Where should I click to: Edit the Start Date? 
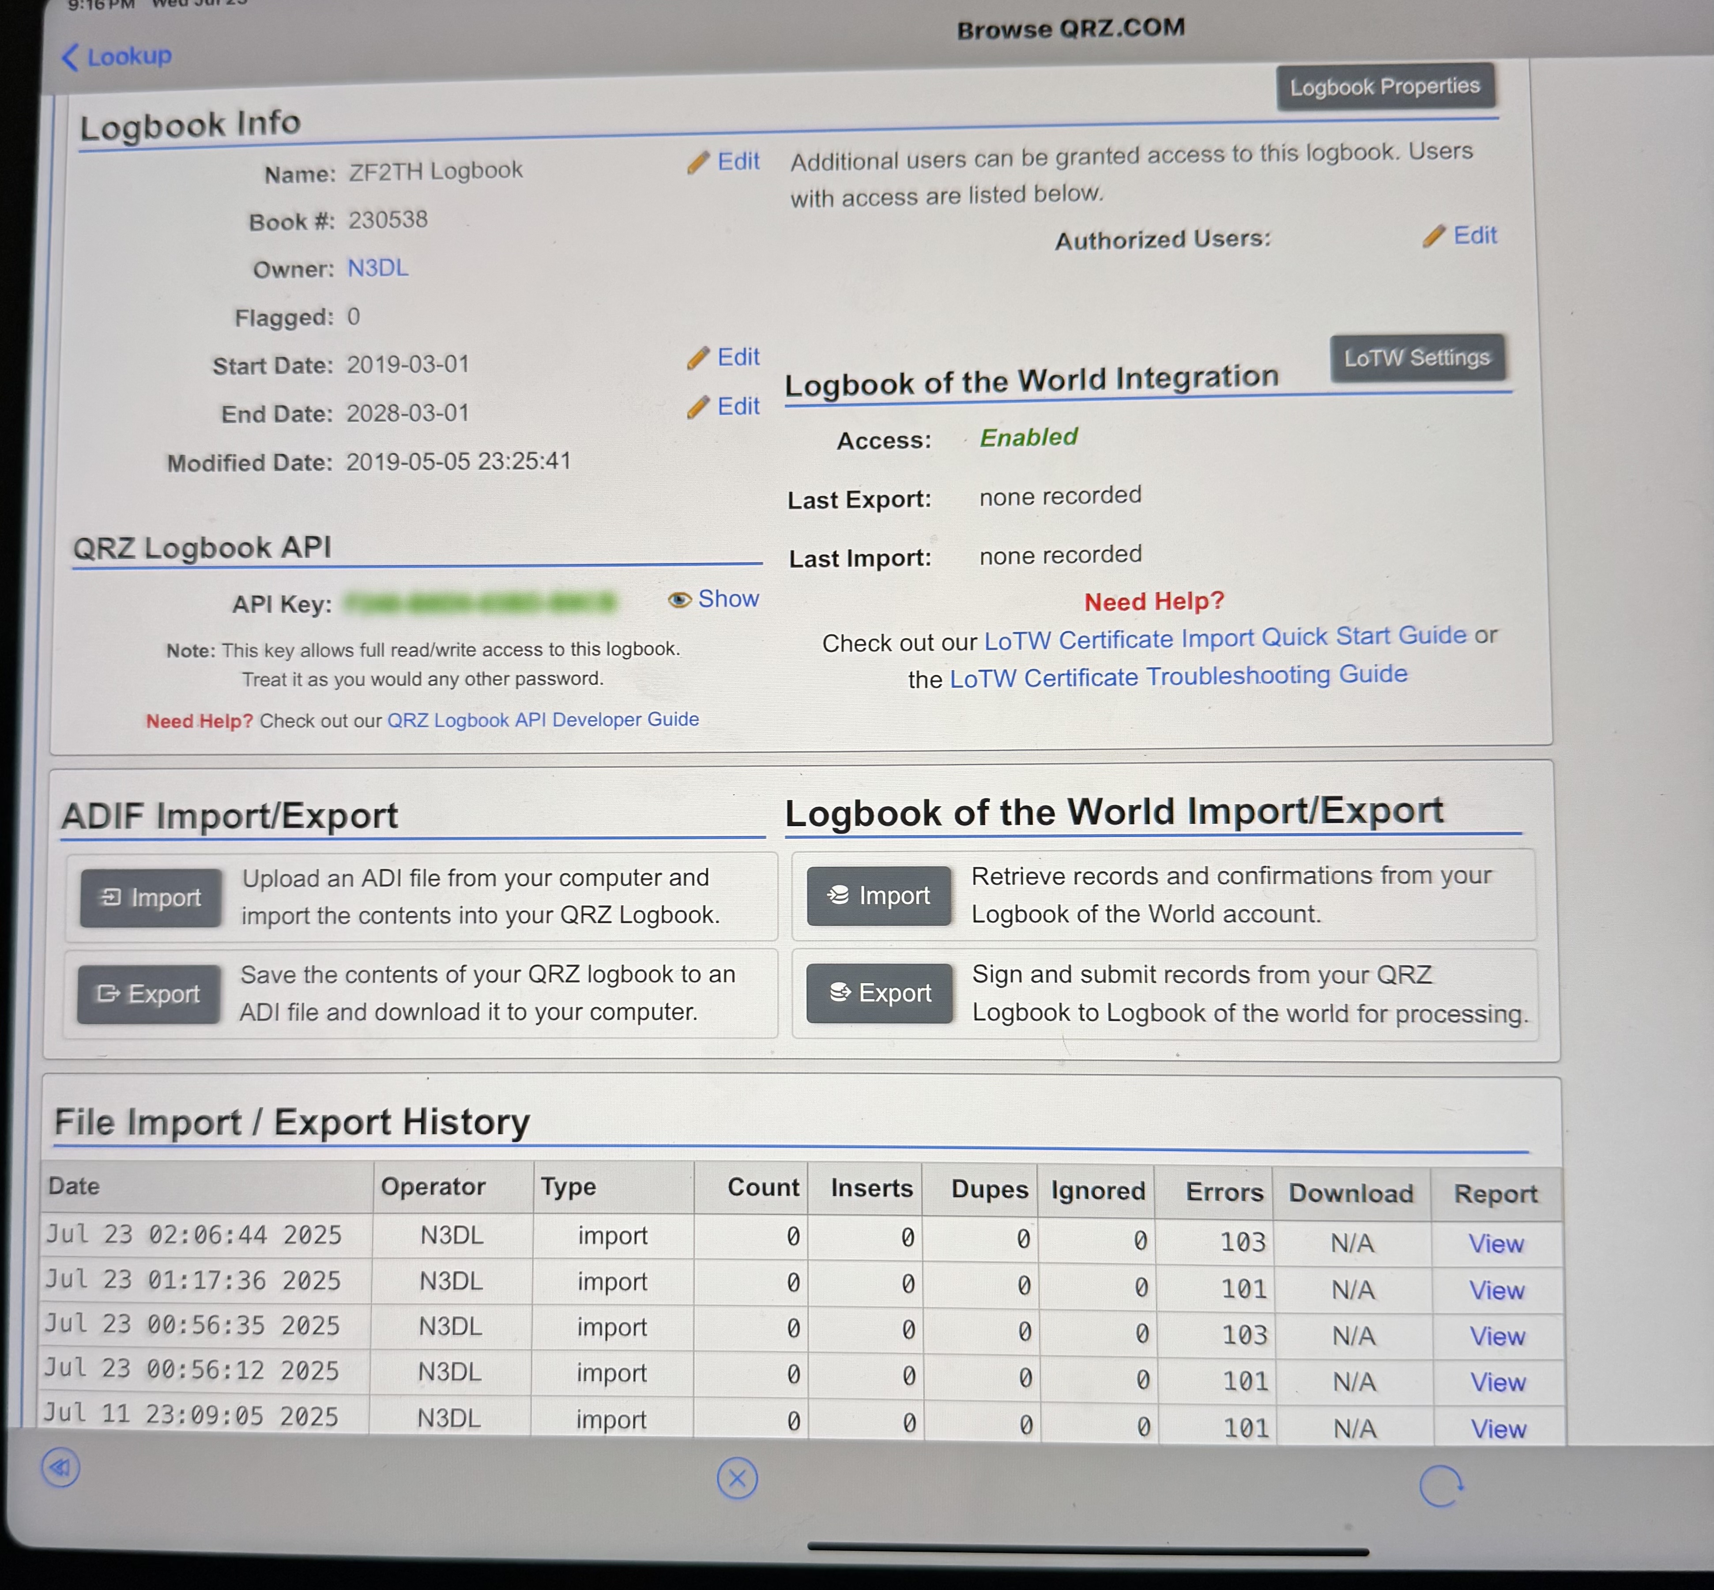724,357
